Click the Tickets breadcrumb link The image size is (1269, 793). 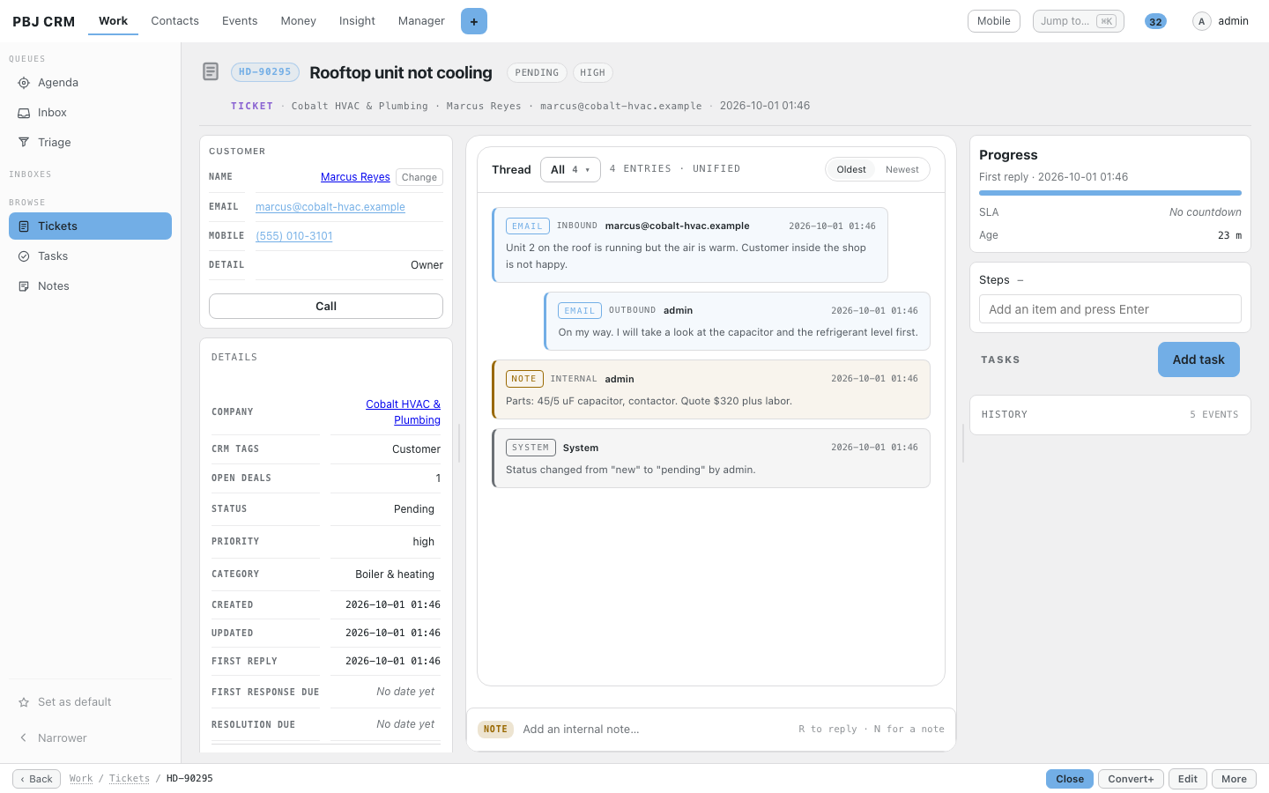(130, 779)
